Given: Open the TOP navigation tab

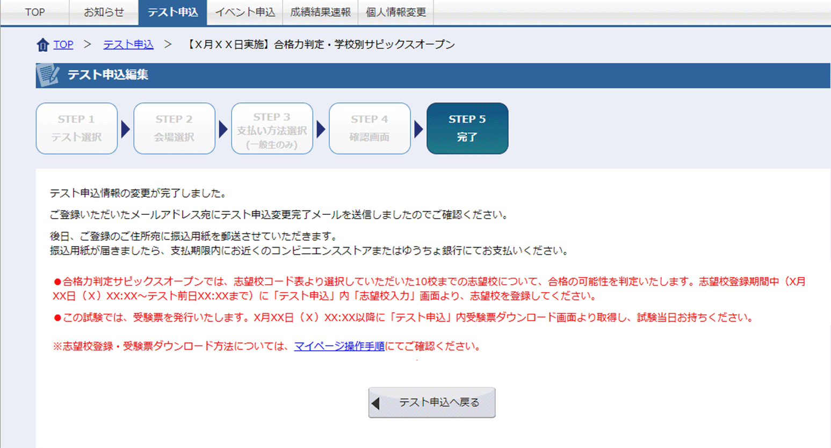Looking at the screenshot, I should (35, 12).
